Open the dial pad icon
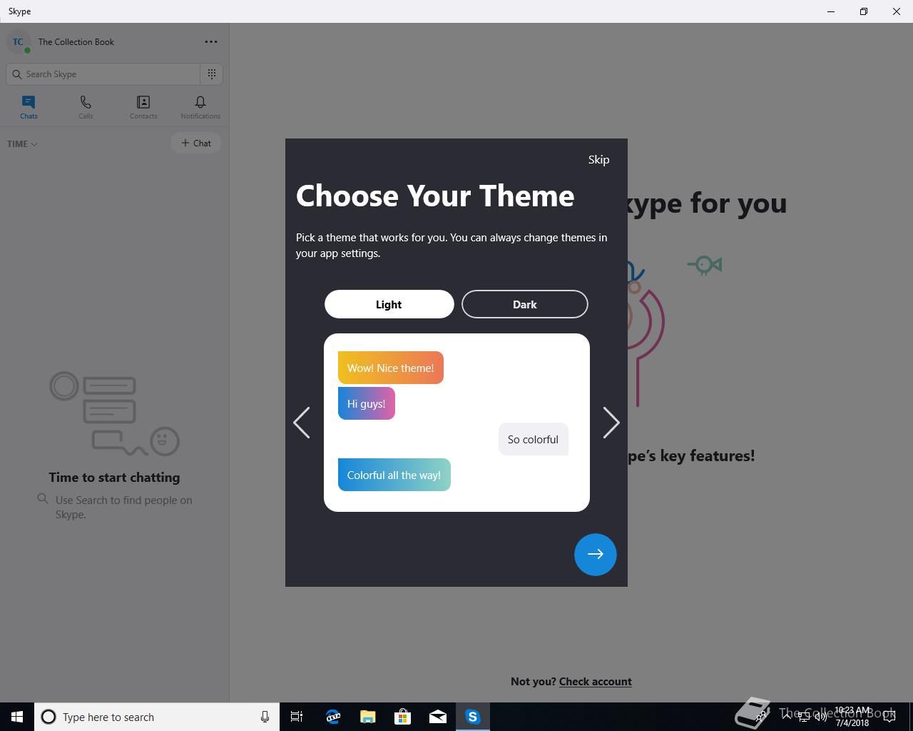The height and width of the screenshot is (731, 913). pyautogui.click(x=212, y=74)
